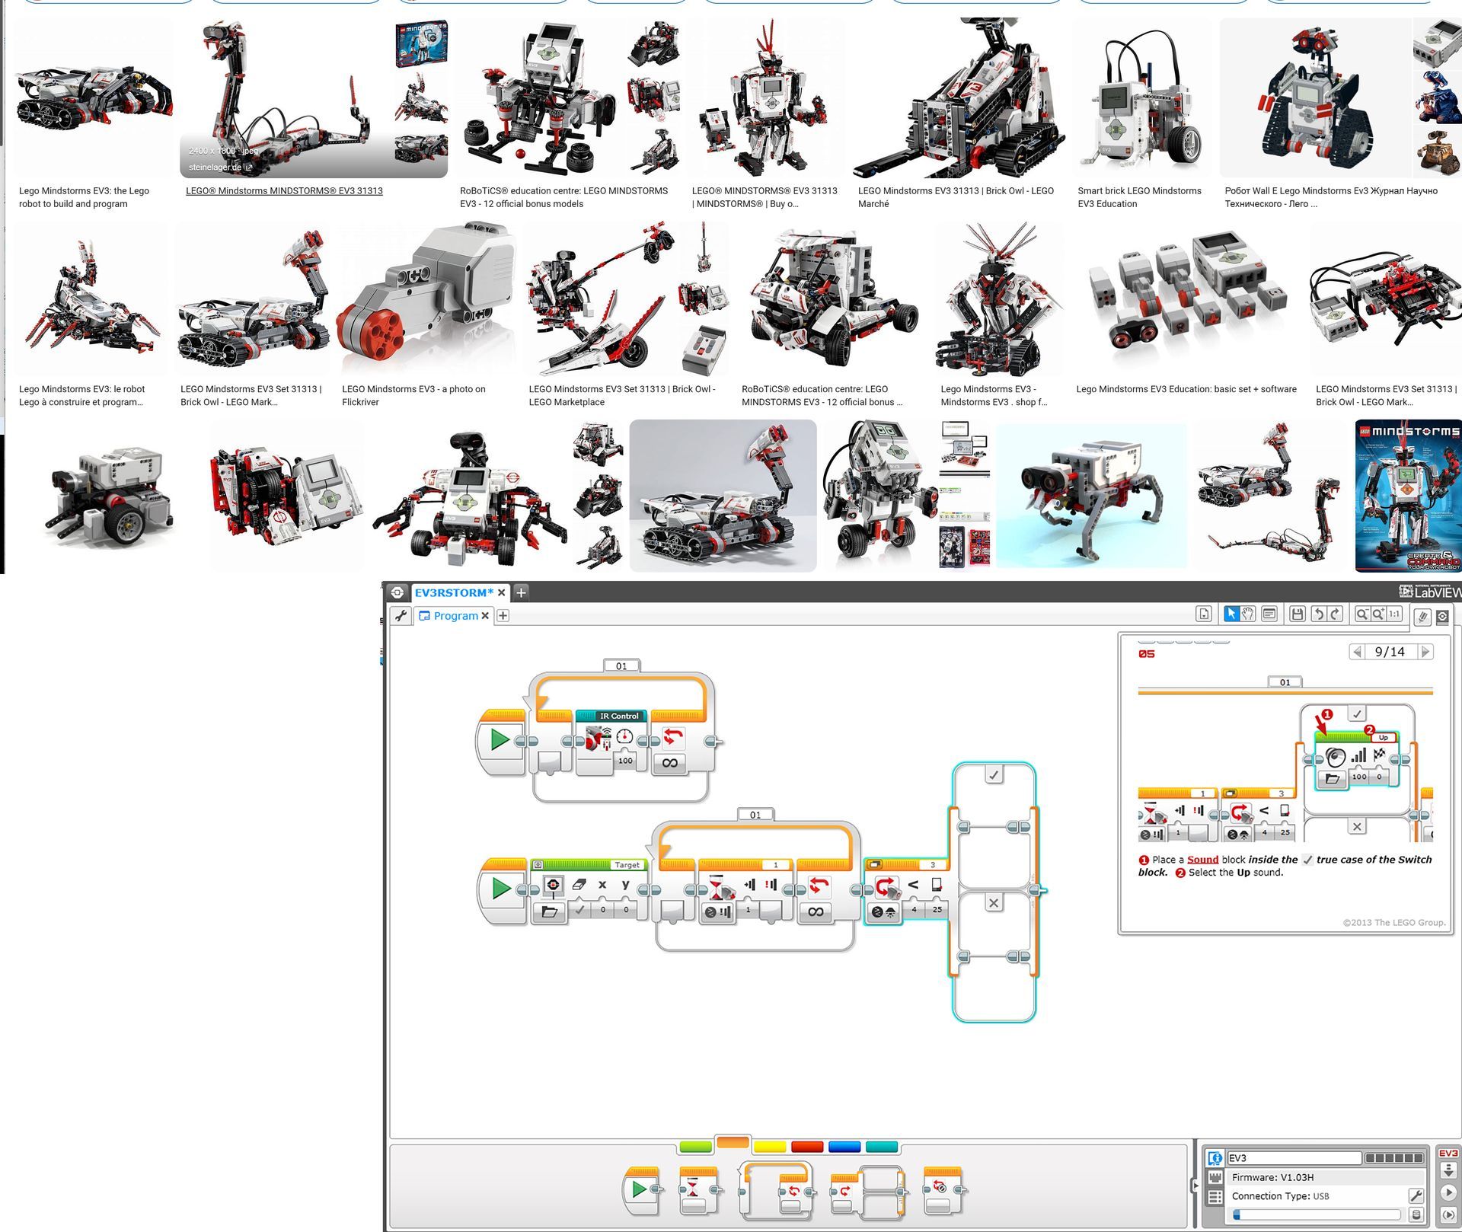This screenshot has width=1462, height=1232.
Task: Zoom in on the program canvas
Action: coord(1378,614)
